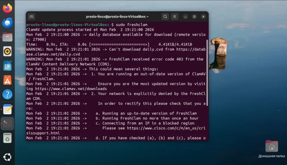
Task: Click 'ClamAV update process started' line
Action: click(x=90, y=30)
